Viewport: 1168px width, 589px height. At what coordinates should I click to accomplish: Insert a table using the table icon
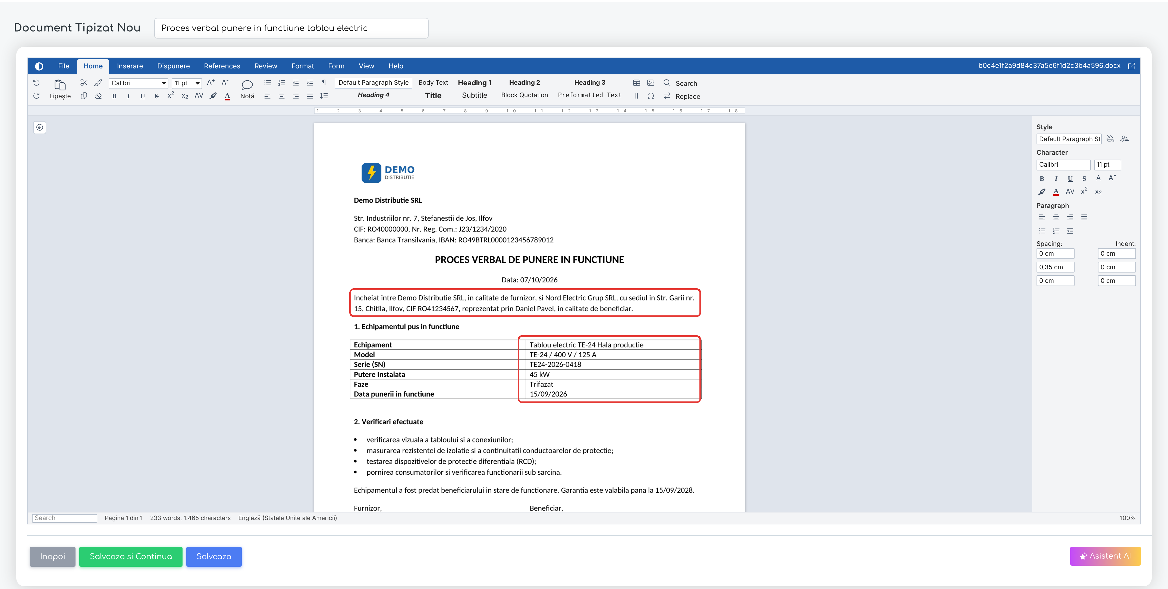click(x=637, y=83)
